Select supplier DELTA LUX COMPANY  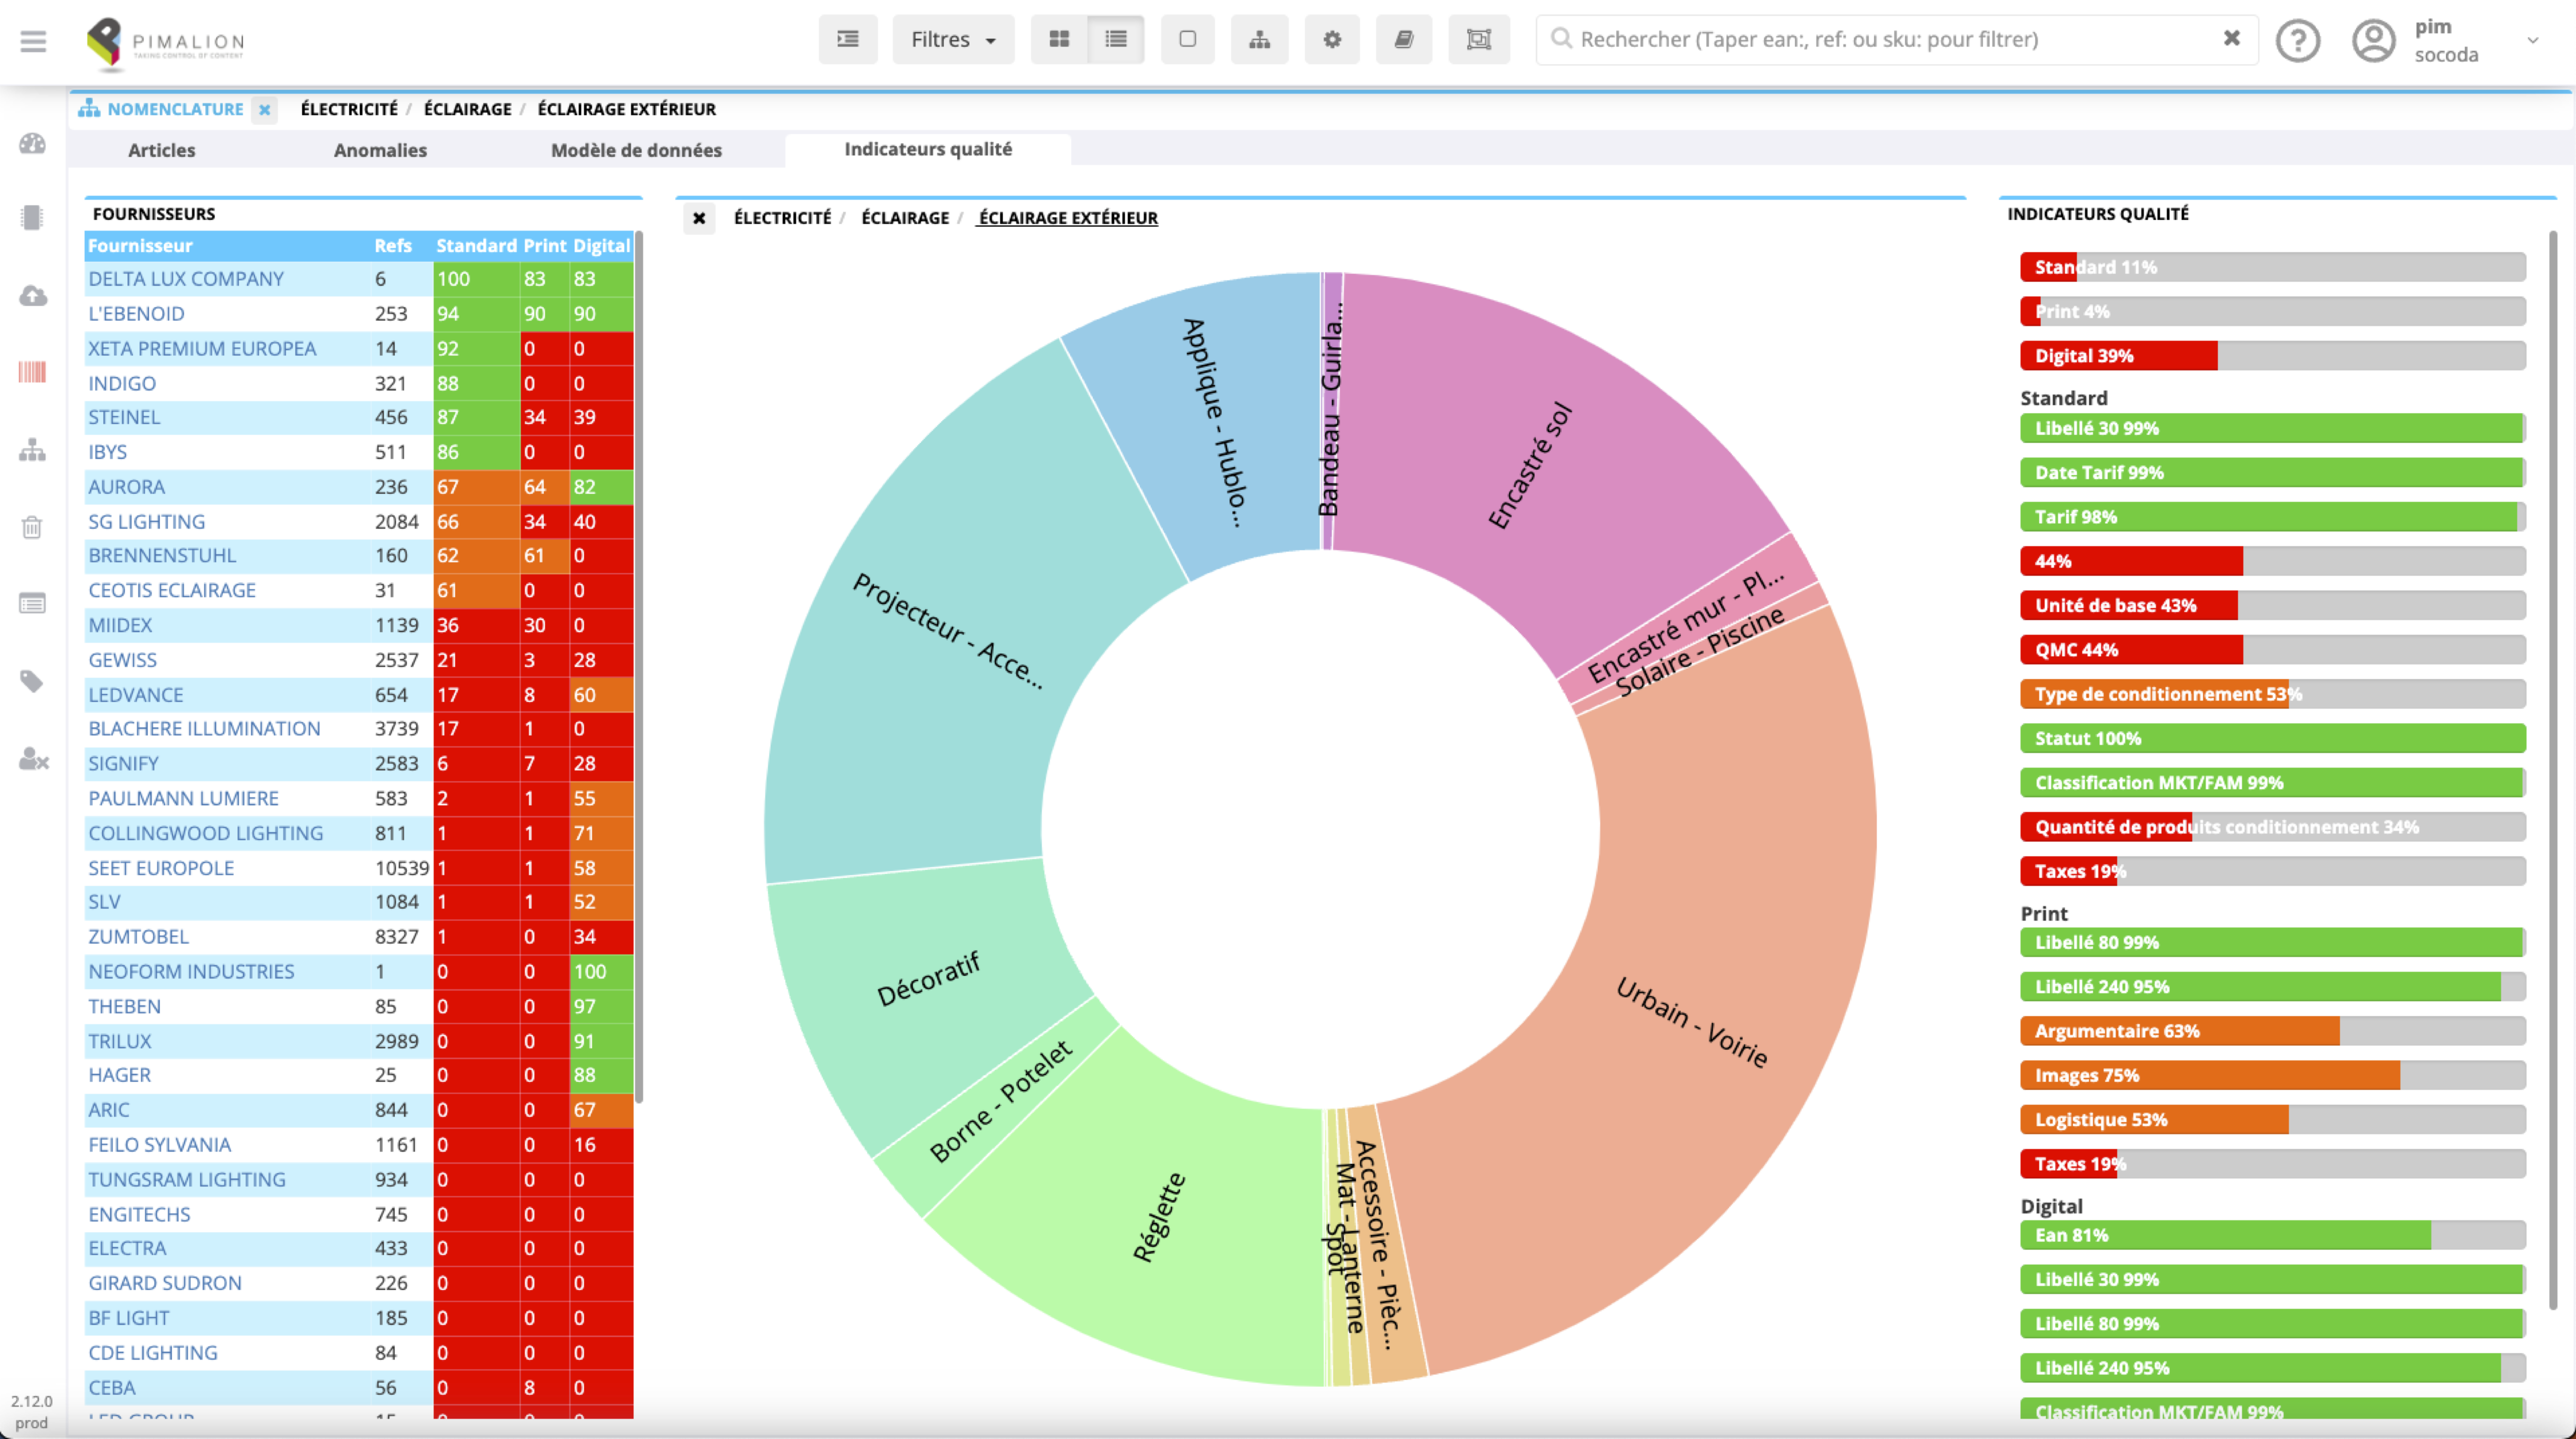point(186,279)
